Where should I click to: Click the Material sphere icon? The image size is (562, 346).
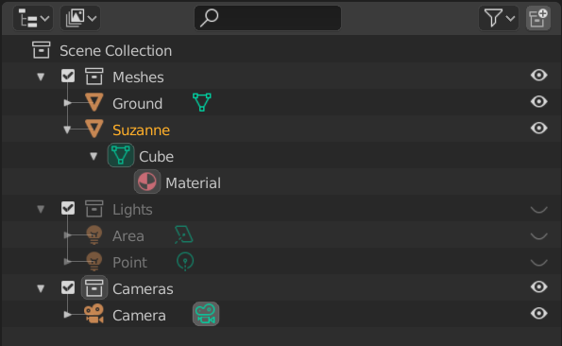click(147, 182)
